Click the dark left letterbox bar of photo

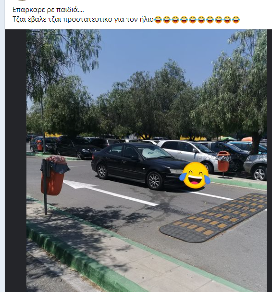click(16, 161)
